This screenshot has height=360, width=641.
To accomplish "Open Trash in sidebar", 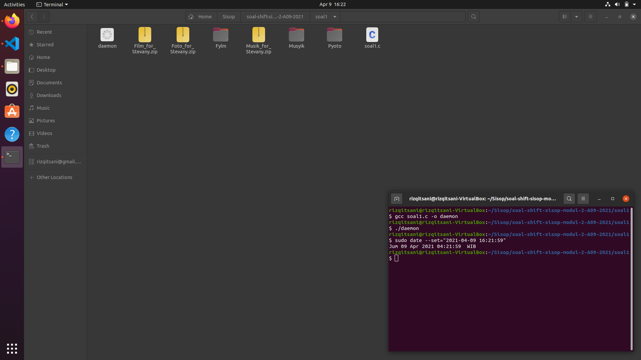I will pyautogui.click(x=55, y=146).
